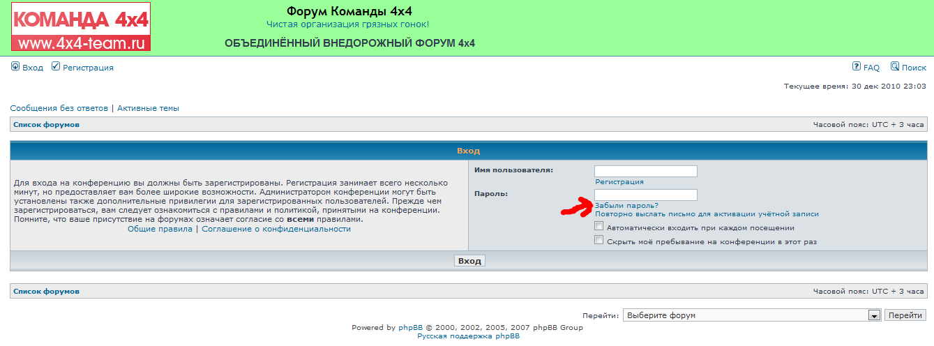
Task: Click the Команда 4x4 site logo
Action: pyautogui.click(x=80, y=27)
